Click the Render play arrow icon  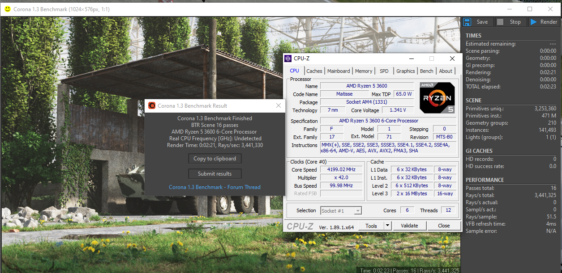pos(533,22)
